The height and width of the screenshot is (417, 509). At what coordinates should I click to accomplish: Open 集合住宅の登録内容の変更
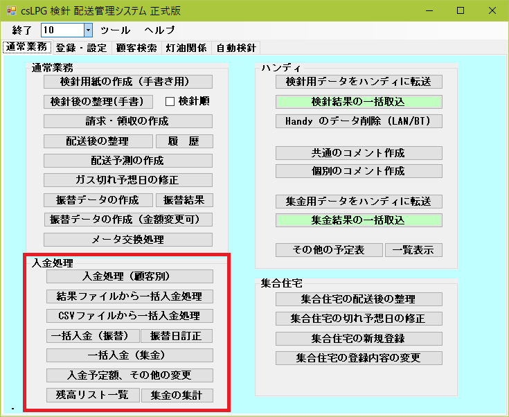359,358
